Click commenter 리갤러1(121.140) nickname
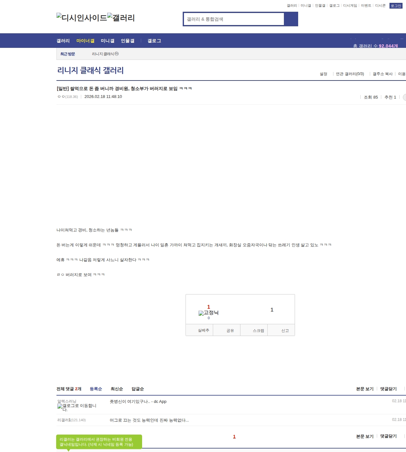The height and width of the screenshot is (452, 406). pyautogui.click(x=71, y=420)
